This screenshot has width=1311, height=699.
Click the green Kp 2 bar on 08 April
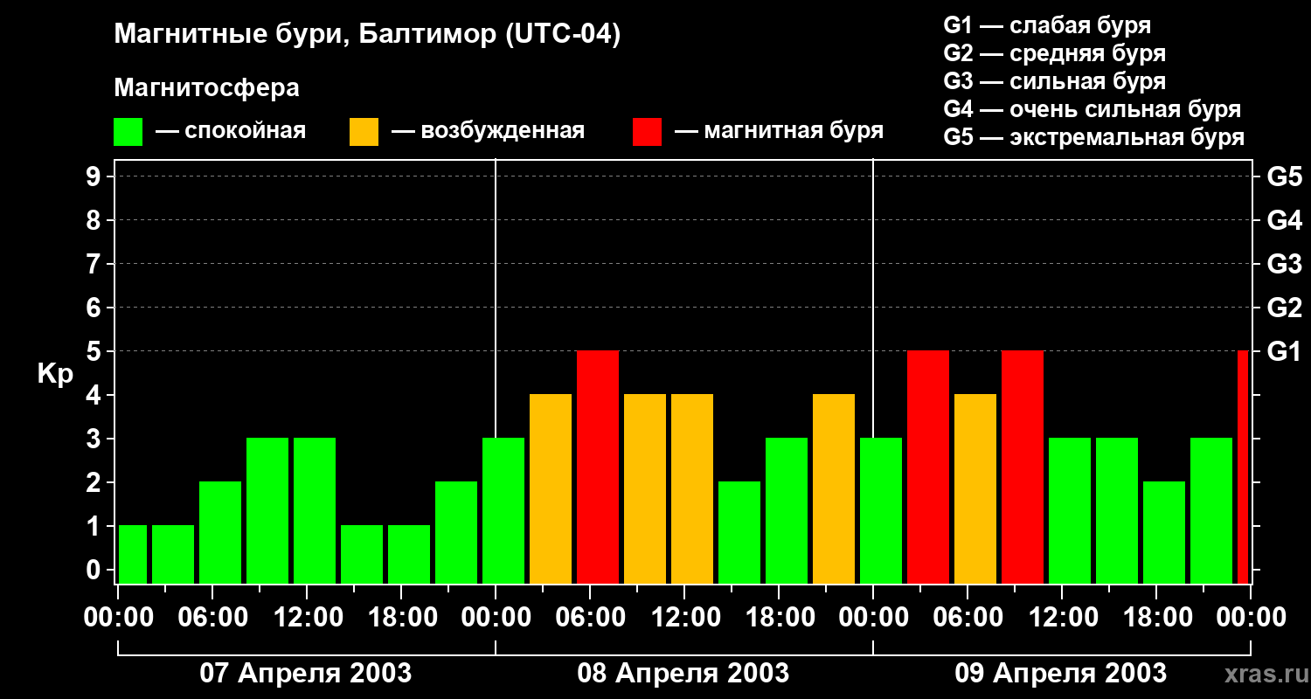(739, 533)
